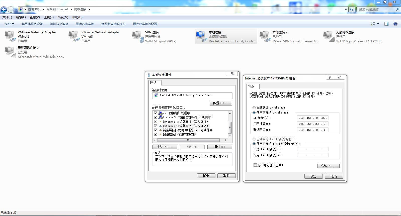Expand the change view dropdown arrow

pyautogui.click(x=378, y=24)
